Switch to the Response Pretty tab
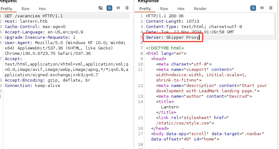 click(145, 9)
